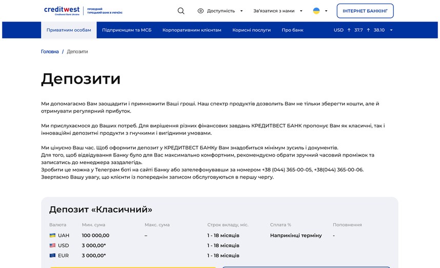Click the Депозит «Класичний» heading
Image resolution: width=440 pixels, height=268 pixels.
[101, 209]
